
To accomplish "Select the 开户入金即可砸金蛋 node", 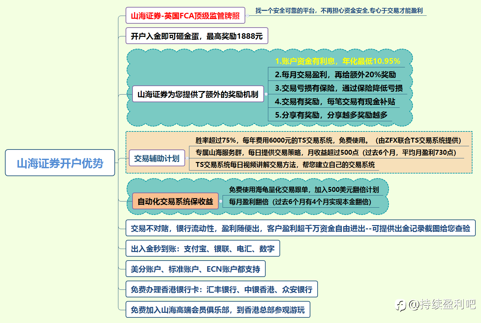I will point(197,36).
